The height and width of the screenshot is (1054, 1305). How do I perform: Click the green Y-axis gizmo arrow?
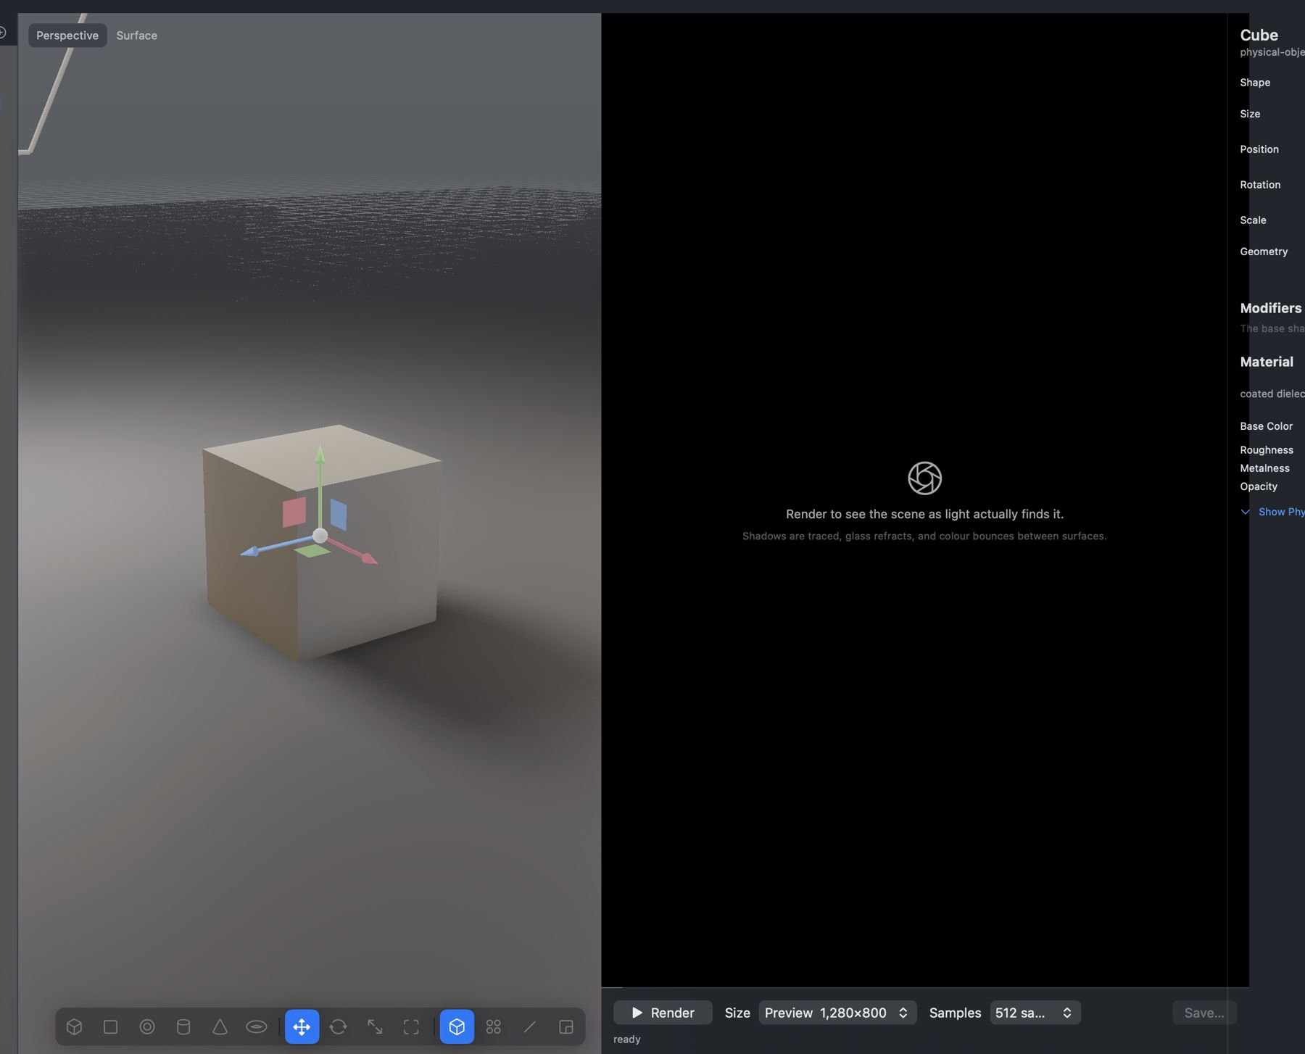(320, 455)
